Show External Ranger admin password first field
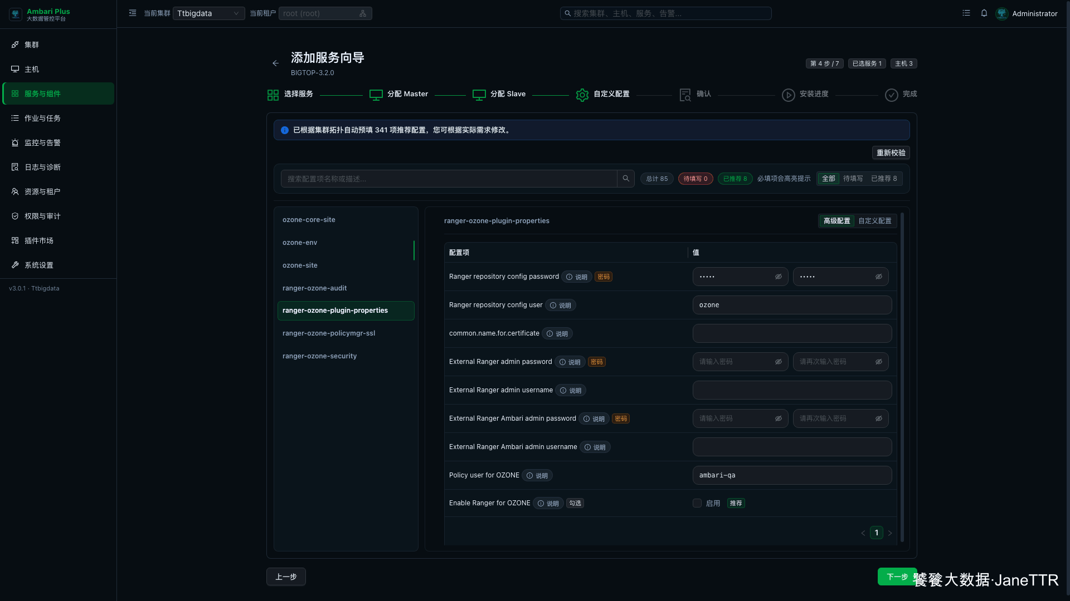 click(x=779, y=362)
